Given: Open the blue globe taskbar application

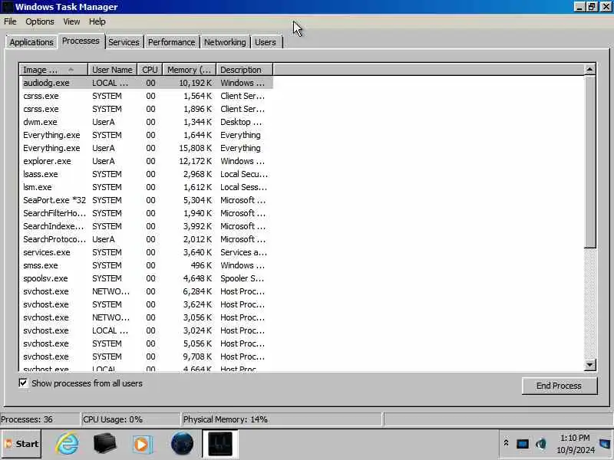Looking at the screenshot, I should pos(182,444).
